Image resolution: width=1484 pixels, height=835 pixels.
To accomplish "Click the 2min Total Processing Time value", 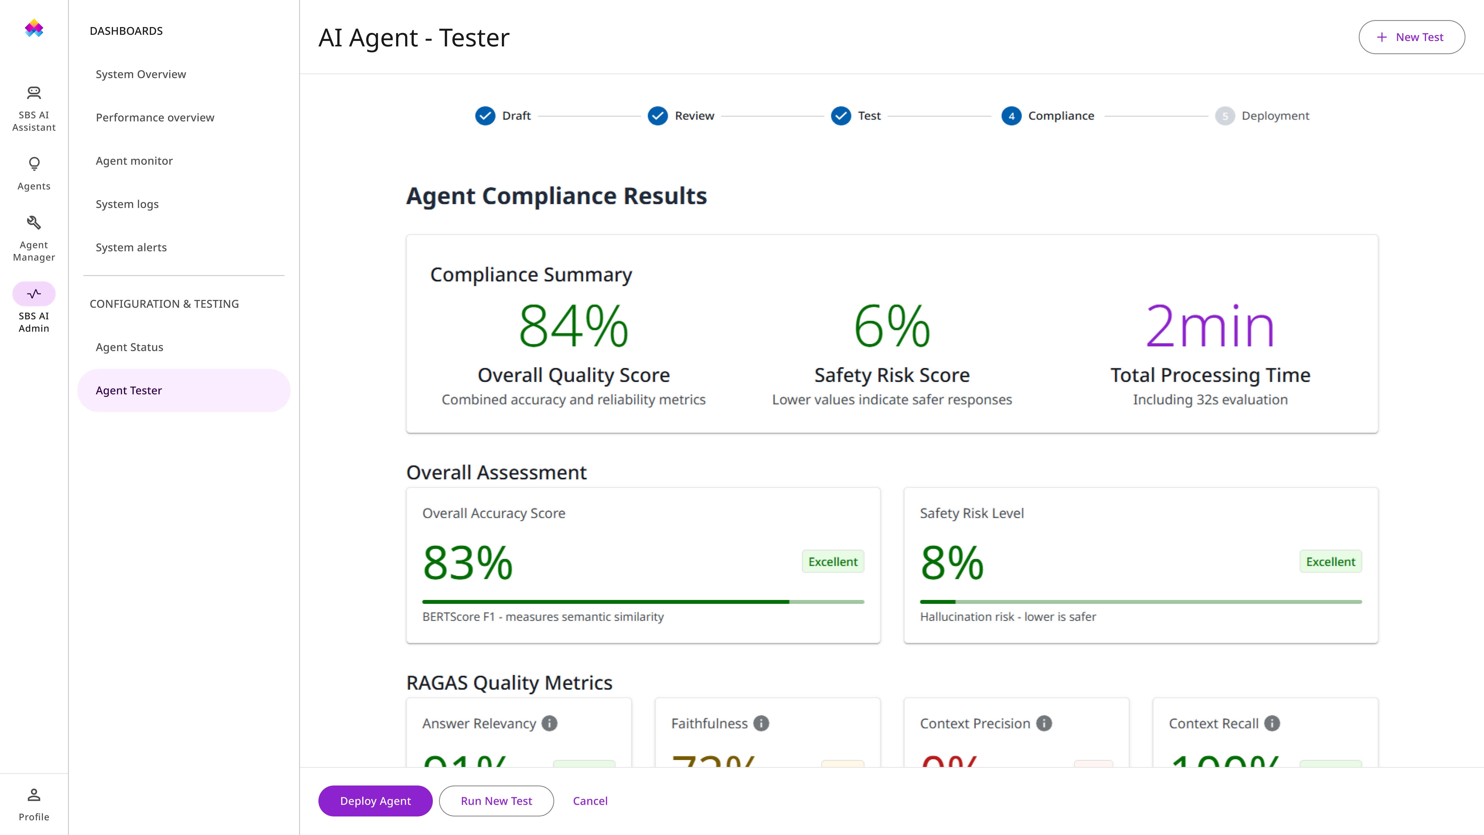I will click(1210, 326).
